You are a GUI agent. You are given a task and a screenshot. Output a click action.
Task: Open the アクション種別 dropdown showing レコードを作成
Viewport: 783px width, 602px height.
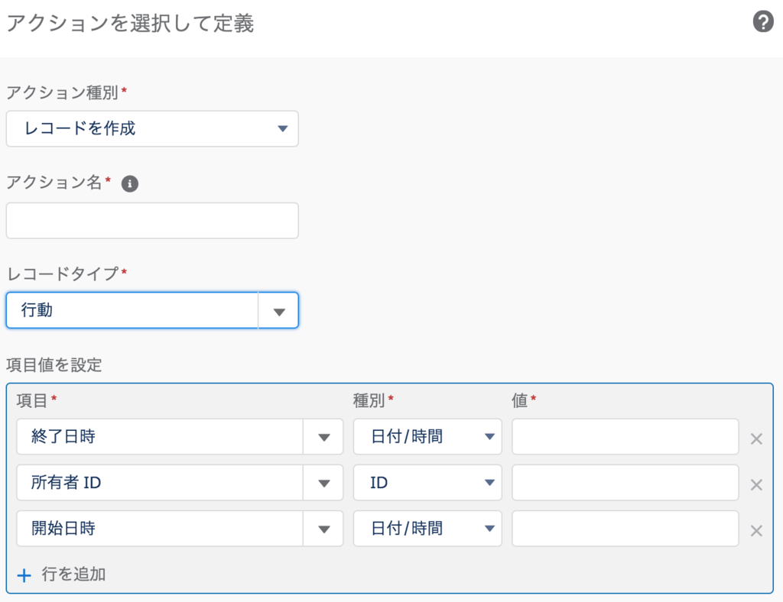click(x=152, y=128)
